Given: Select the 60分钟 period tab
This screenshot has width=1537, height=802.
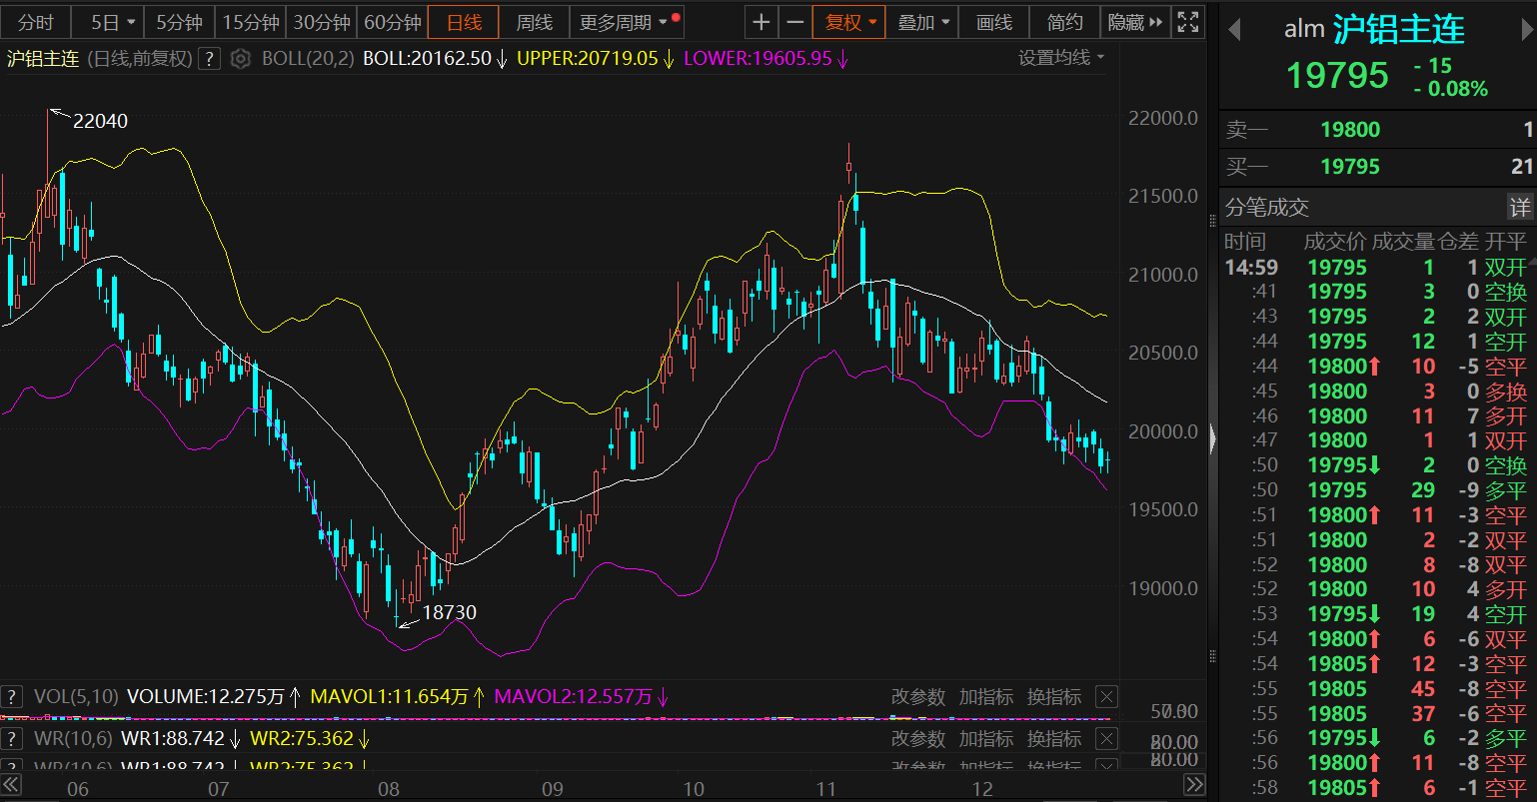Looking at the screenshot, I should [392, 22].
